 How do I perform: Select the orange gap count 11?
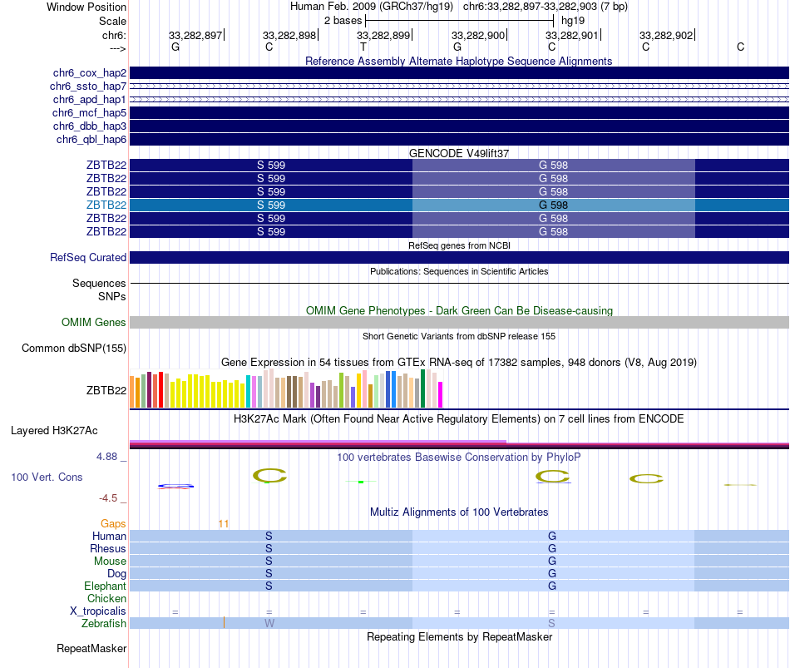223,524
